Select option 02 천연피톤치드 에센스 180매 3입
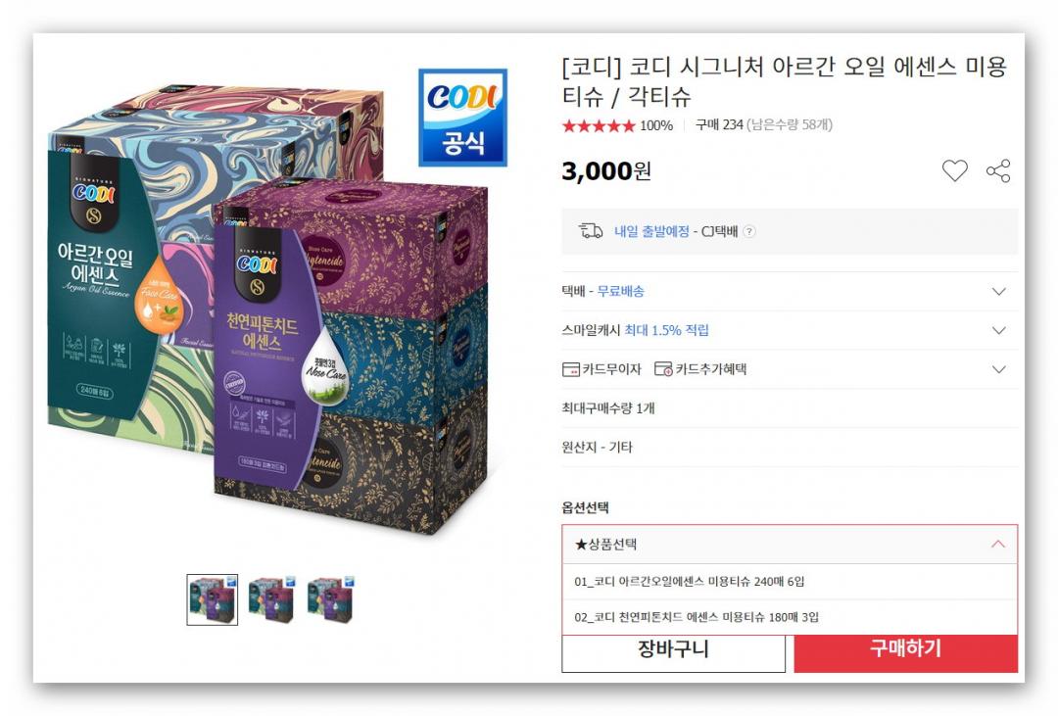Image resolution: width=1058 pixels, height=716 pixels. pyautogui.click(x=790, y=617)
